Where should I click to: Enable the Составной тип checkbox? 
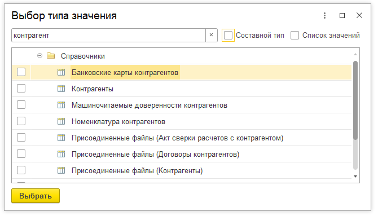228,35
